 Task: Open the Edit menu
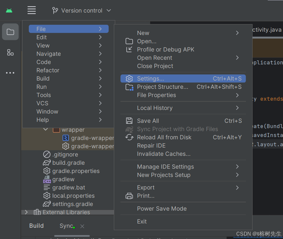[69, 37]
